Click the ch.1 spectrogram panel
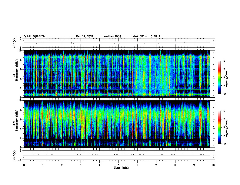 click(117, 74)
